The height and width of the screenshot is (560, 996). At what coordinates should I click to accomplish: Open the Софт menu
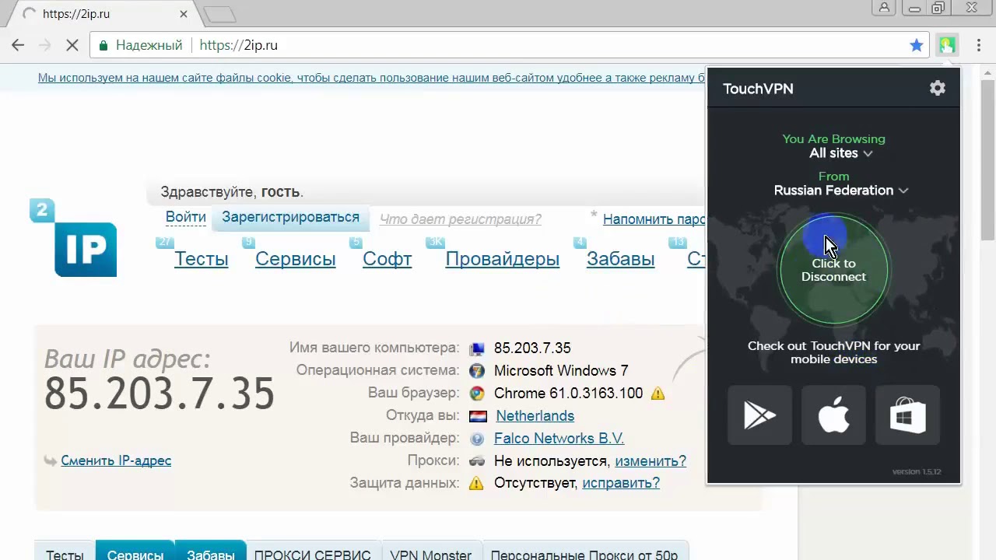(388, 259)
